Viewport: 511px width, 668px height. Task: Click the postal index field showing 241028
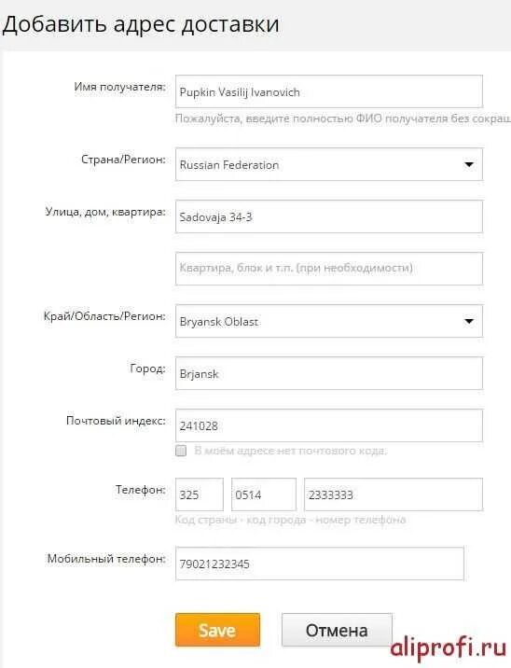329,425
